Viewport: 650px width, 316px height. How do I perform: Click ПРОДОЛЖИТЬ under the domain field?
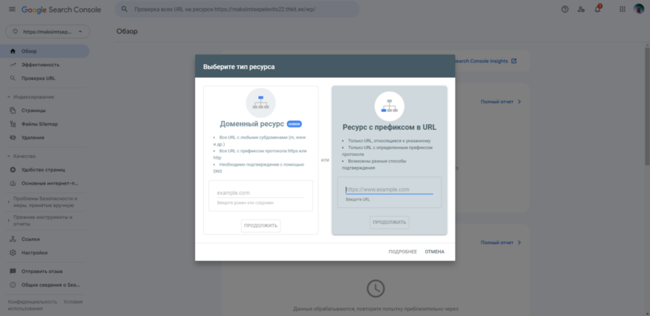tap(261, 226)
